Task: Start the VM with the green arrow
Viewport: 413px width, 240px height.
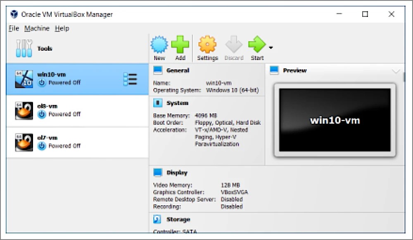Action: tap(257, 44)
